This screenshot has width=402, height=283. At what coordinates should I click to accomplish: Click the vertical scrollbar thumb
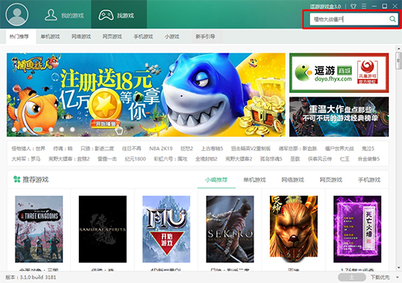(x=399, y=60)
